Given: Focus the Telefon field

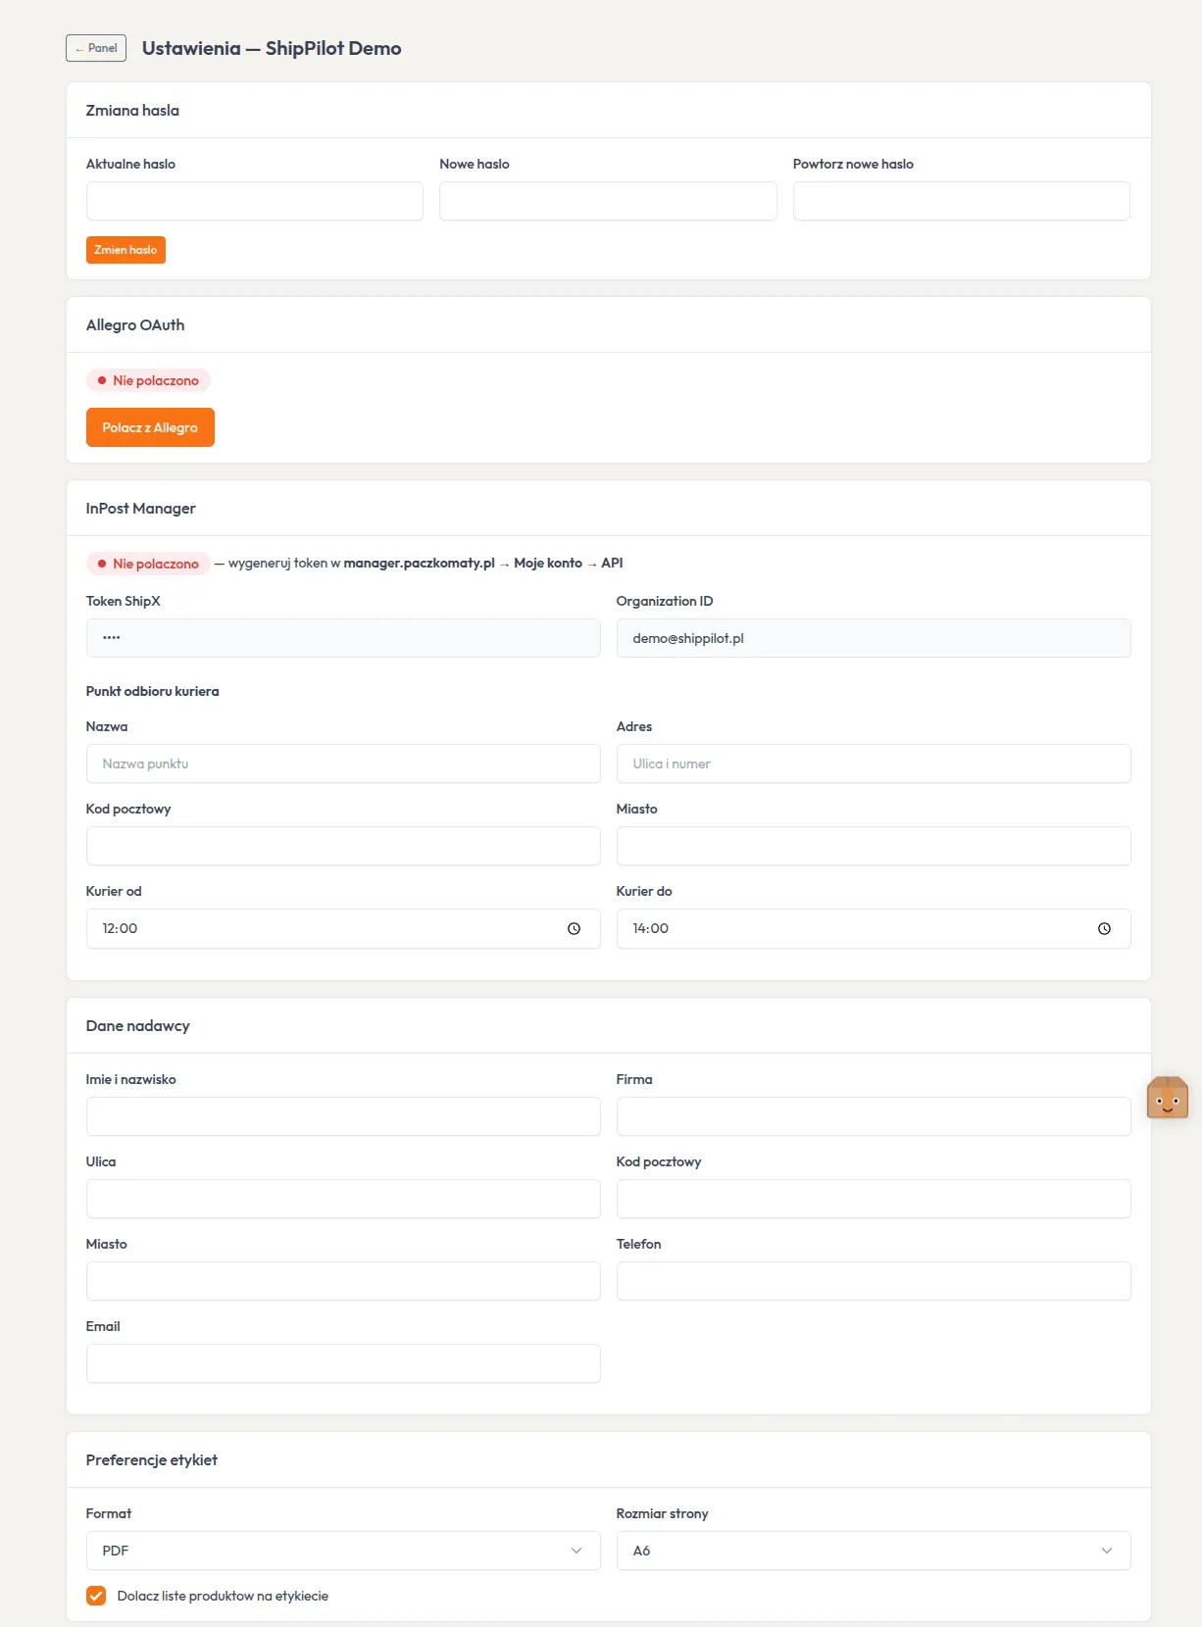Looking at the screenshot, I should [874, 1281].
